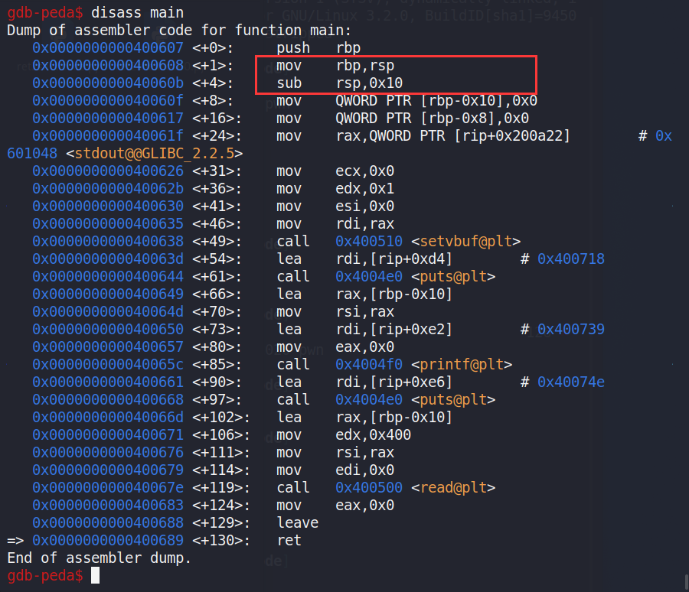This screenshot has height=592, width=689.
Task: Click 'sub rsp,0x10' inside the red box
Action: click(340, 83)
